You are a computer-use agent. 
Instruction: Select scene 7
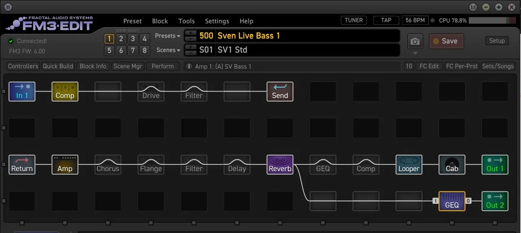[x=133, y=50]
